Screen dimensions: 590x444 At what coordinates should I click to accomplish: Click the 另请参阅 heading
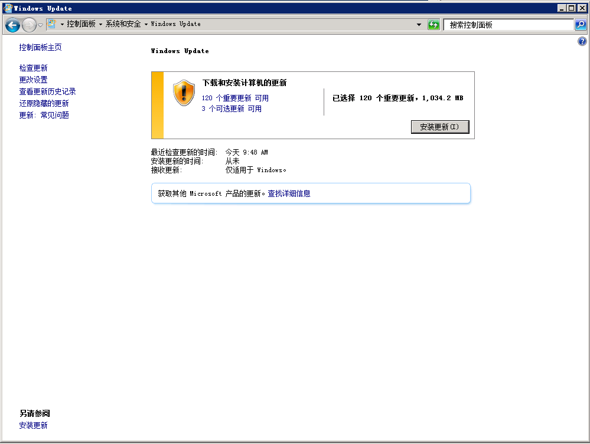click(x=35, y=413)
